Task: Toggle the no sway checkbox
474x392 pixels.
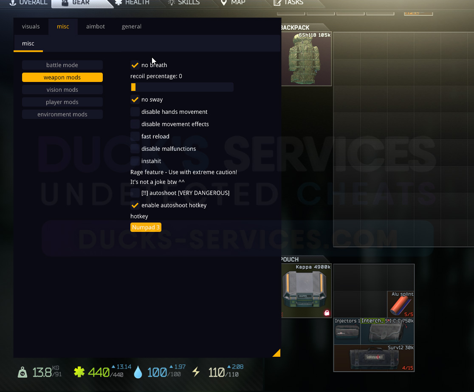Action: coord(135,99)
